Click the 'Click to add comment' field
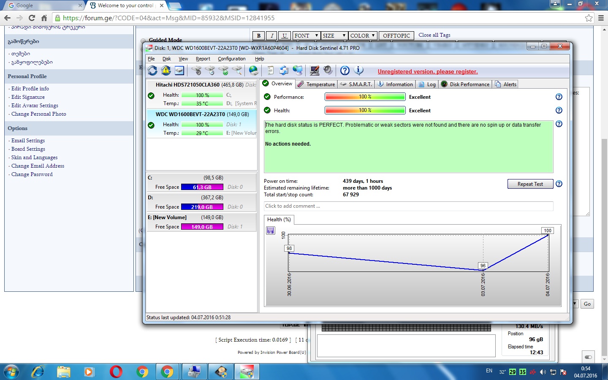The width and height of the screenshot is (608, 380). (408, 206)
